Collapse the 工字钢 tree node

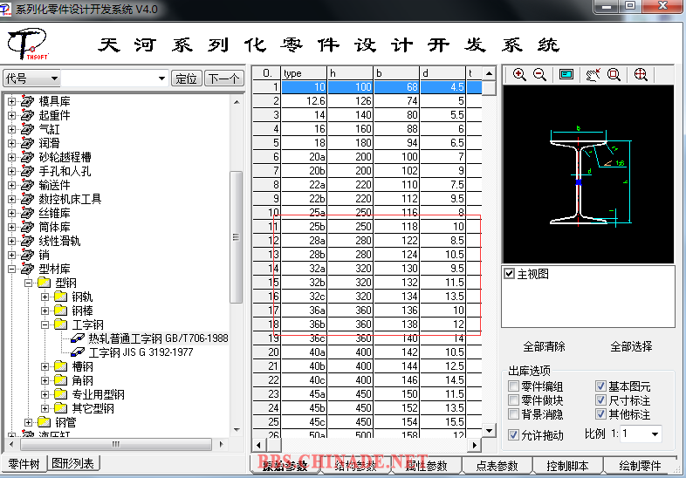click(x=45, y=324)
